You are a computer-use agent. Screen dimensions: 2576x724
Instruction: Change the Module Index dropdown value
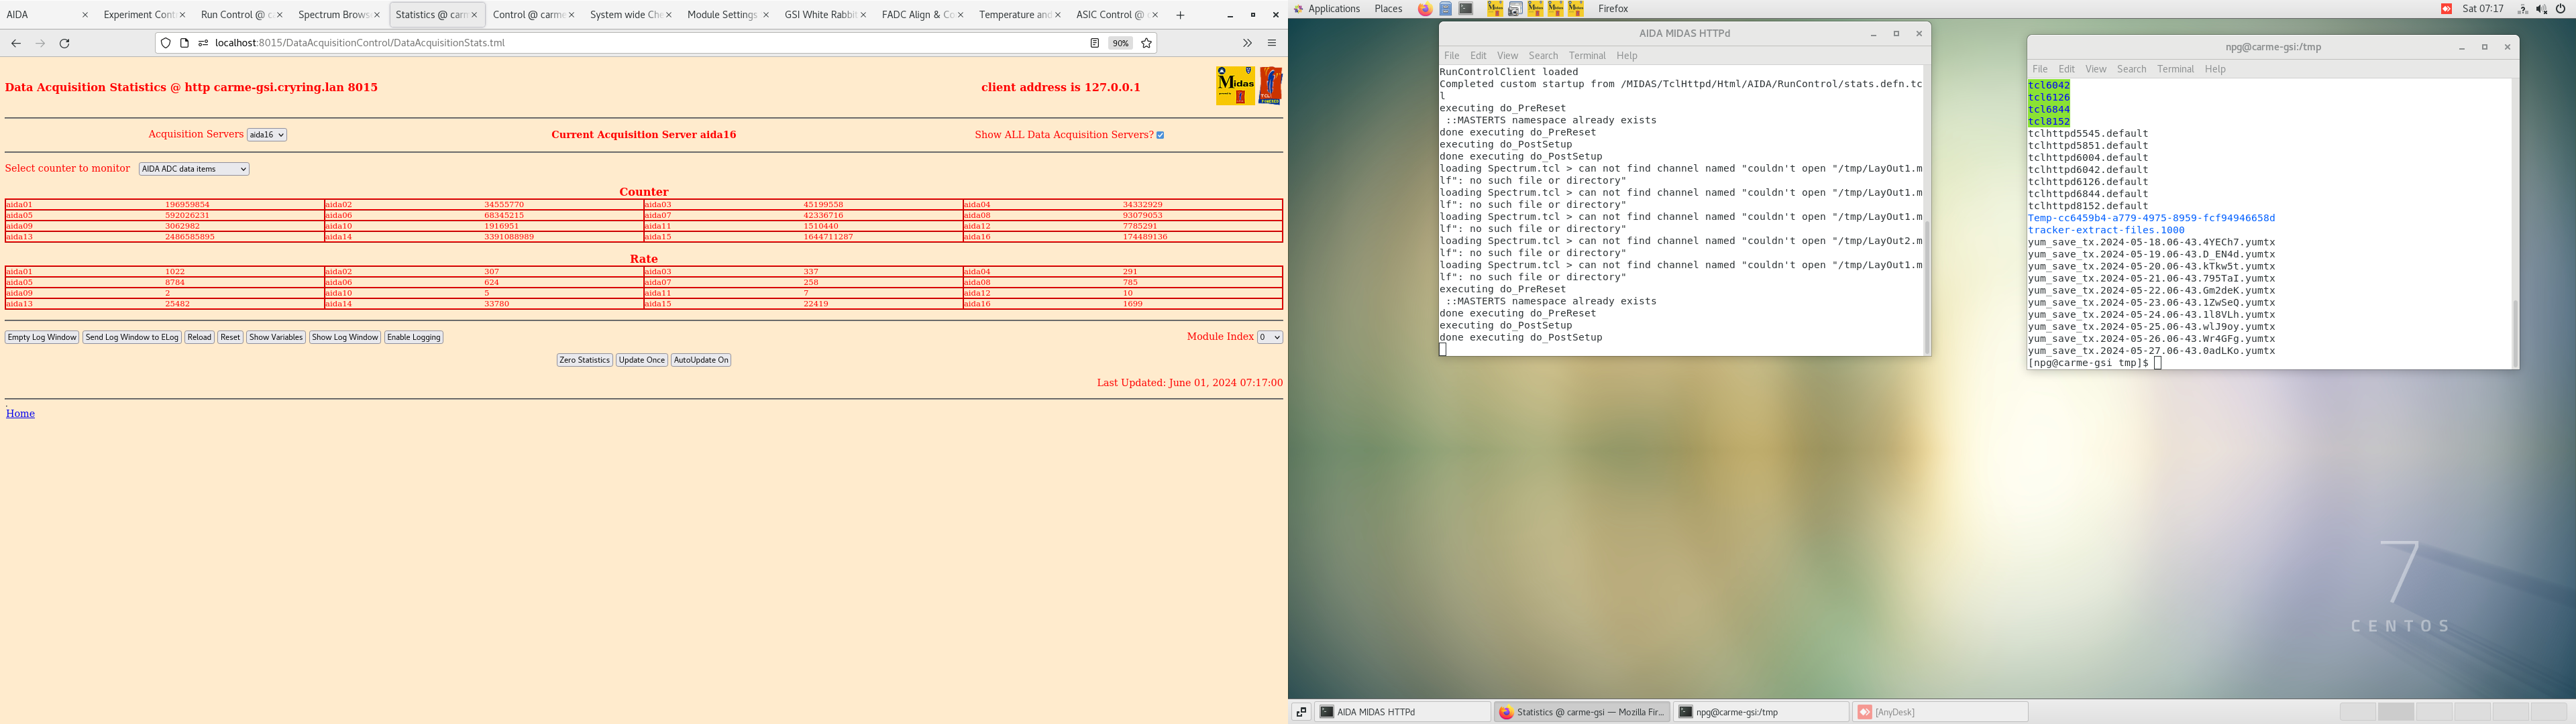click(1270, 337)
